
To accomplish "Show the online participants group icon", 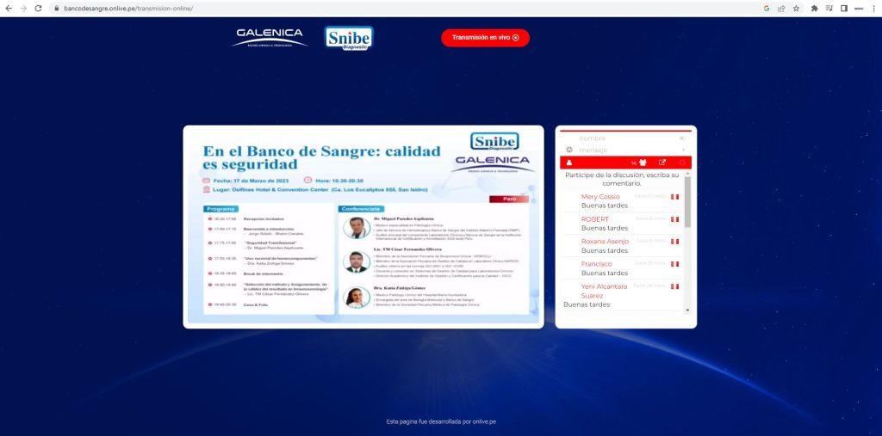I will point(643,163).
